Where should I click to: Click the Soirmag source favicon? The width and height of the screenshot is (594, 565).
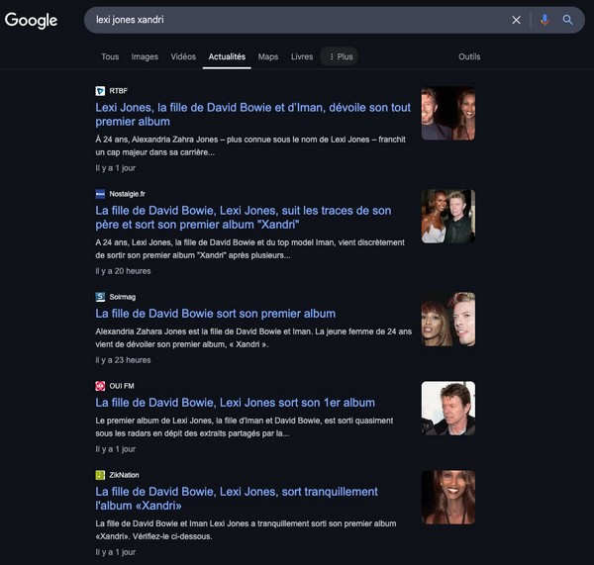100,297
